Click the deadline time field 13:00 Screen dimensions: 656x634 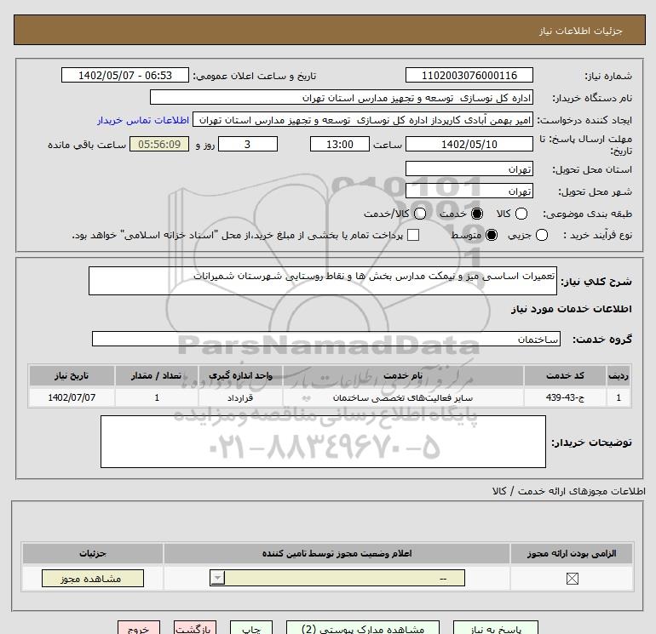[340, 144]
